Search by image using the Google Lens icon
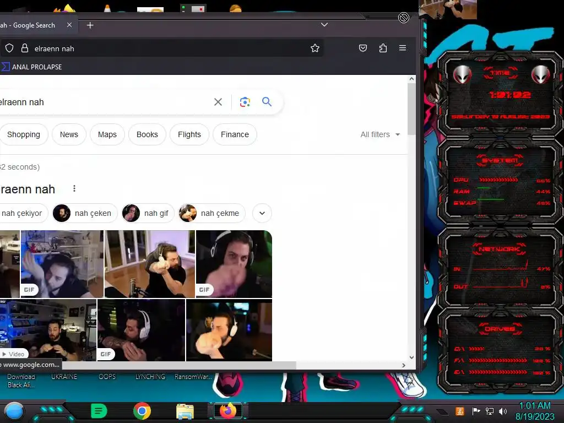This screenshot has width=564, height=423. click(x=245, y=102)
